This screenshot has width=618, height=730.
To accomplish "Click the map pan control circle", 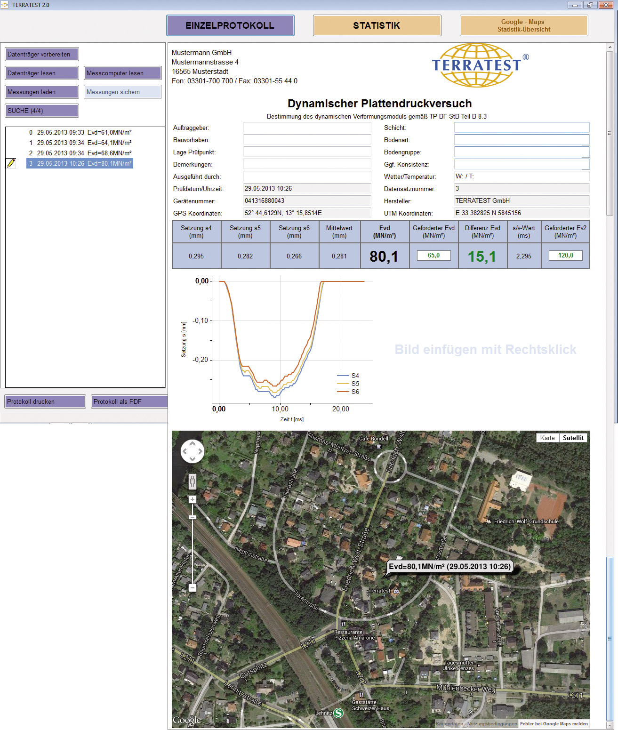I will 193,451.
